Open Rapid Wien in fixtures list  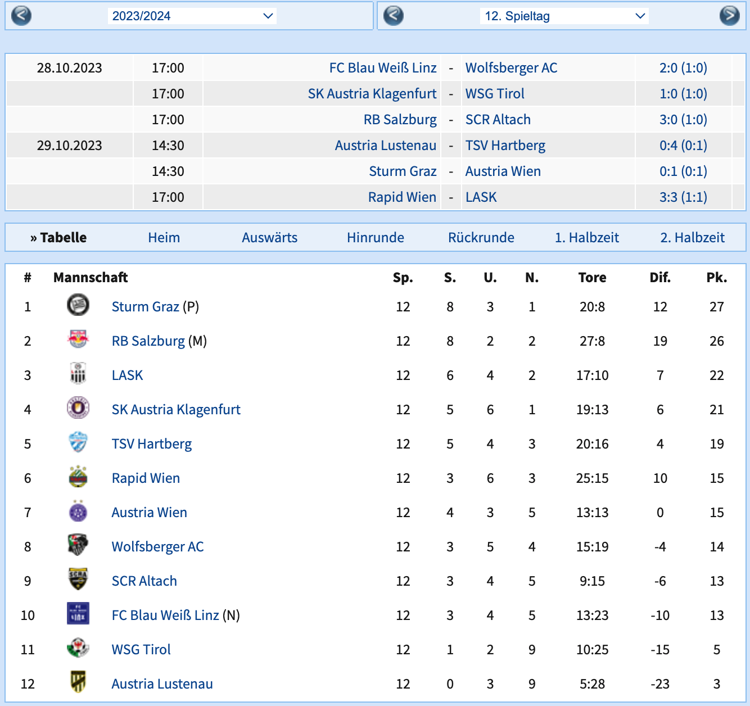[402, 197]
